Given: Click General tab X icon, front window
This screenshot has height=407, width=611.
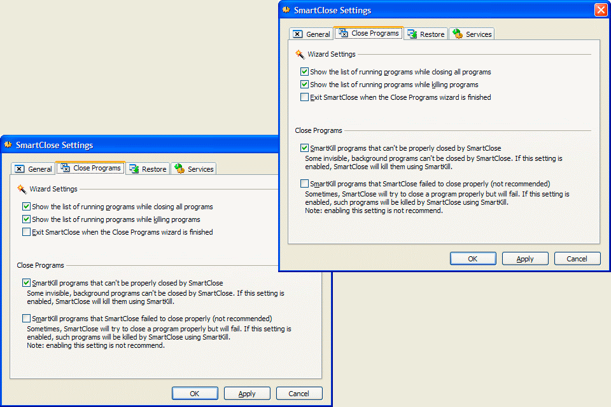Looking at the screenshot, I should click(298, 34).
